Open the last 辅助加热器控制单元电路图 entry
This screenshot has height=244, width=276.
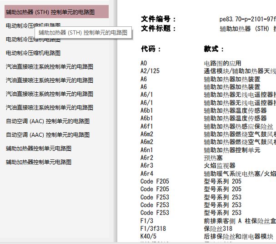click(39, 162)
